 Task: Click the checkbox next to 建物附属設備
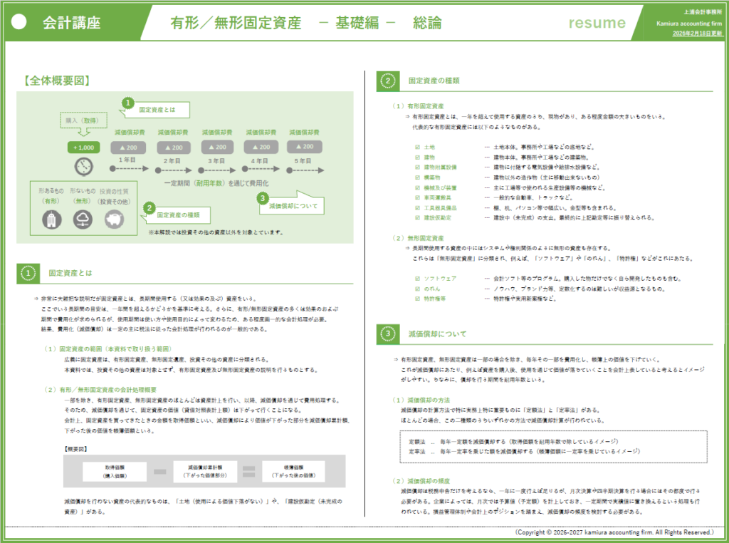[418, 167]
